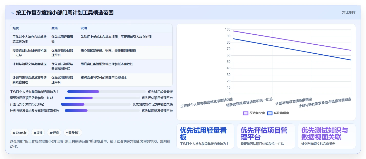Click table cell 计划与研发需求及发布链路紧密相连
Image resolution: width=366 pixels, height=159 pixels.
(30, 80)
